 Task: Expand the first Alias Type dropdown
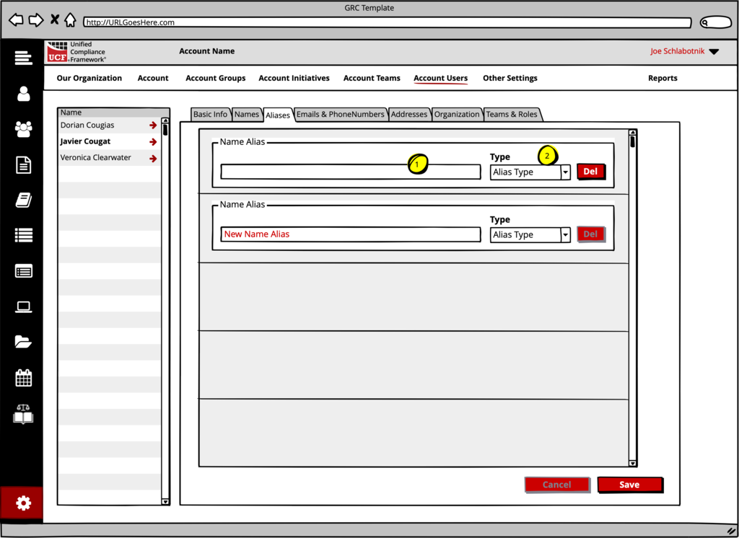[x=566, y=172]
